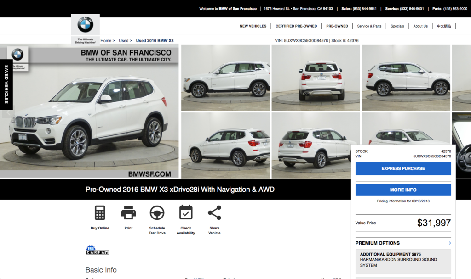Switch to the Chinese site (中文網站)
The height and width of the screenshot is (279, 471).
pyautogui.click(x=444, y=26)
